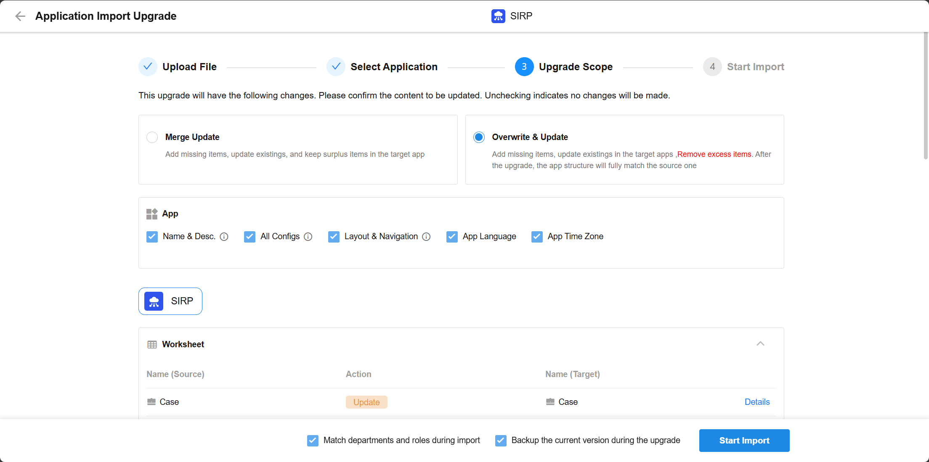
Task: Select the Overwrite & Update option
Action: tap(479, 137)
